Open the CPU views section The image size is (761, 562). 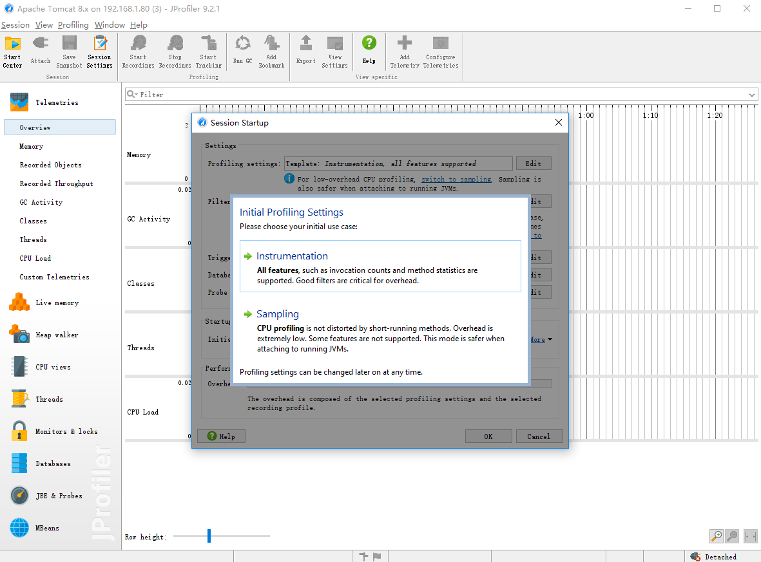(41, 366)
